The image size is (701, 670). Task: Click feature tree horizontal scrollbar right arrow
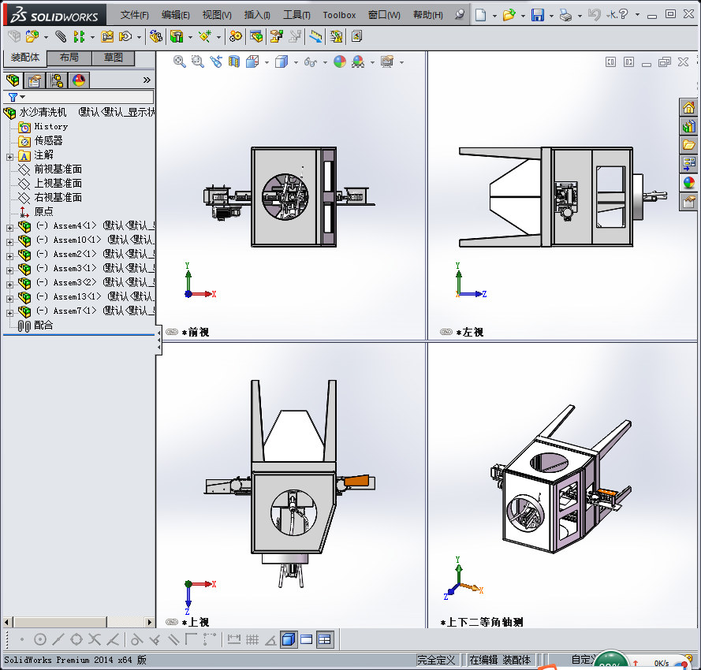pos(150,622)
